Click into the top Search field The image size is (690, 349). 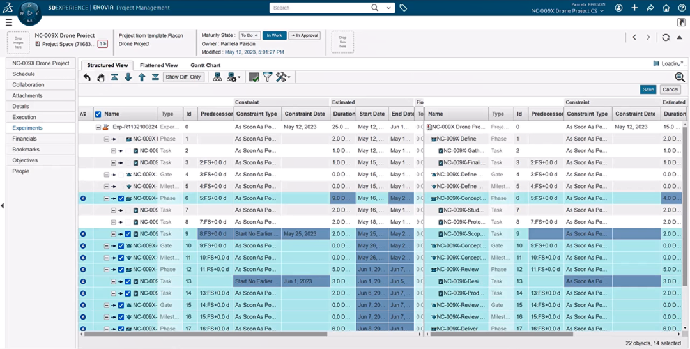coord(320,8)
